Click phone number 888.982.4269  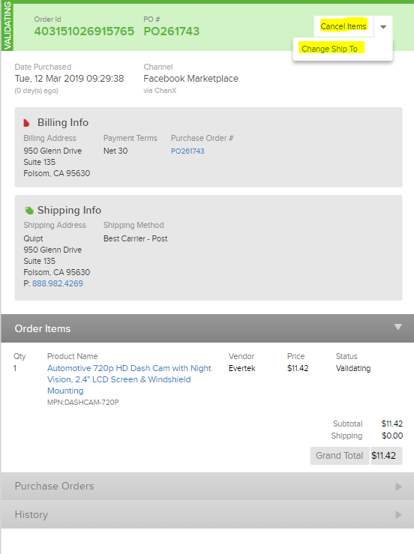pyautogui.click(x=58, y=283)
